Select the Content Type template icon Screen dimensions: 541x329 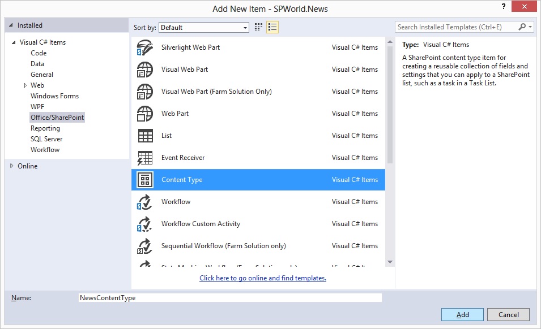click(x=145, y=180)
